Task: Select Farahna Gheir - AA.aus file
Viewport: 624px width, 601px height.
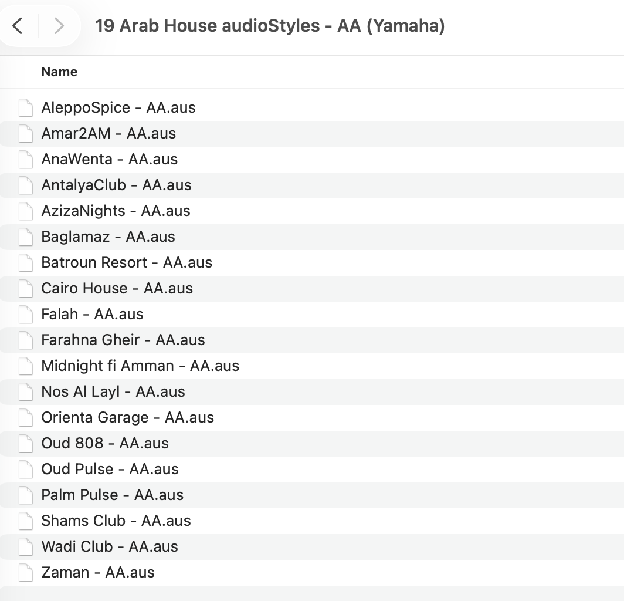Action: [x=123, y=340]
